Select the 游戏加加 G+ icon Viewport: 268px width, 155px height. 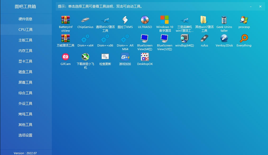(125, 57)
